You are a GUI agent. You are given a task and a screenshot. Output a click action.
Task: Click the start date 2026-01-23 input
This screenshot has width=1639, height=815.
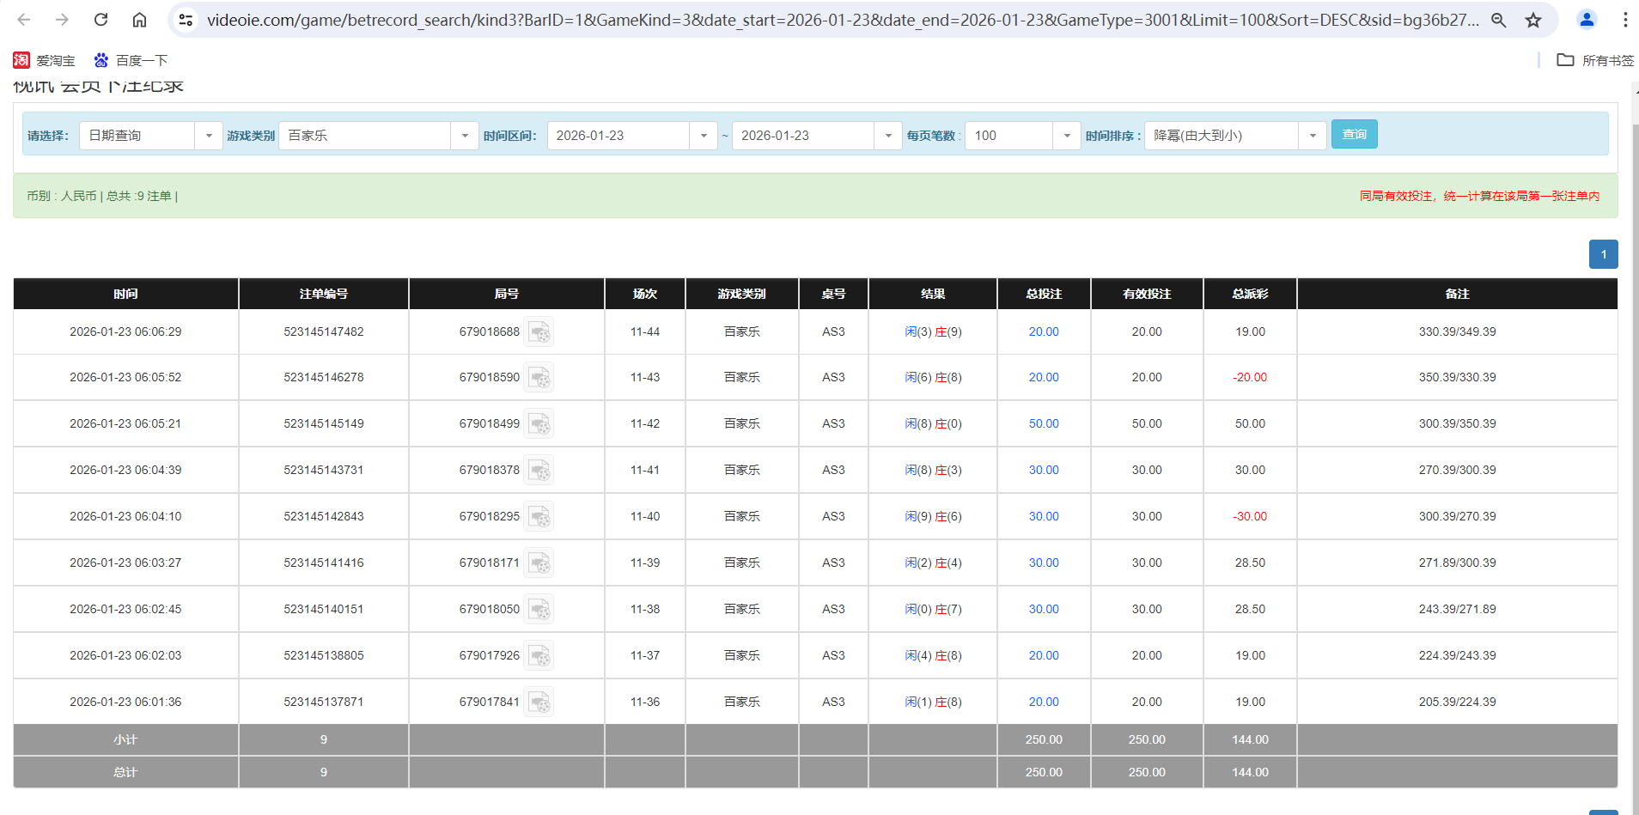620,135
